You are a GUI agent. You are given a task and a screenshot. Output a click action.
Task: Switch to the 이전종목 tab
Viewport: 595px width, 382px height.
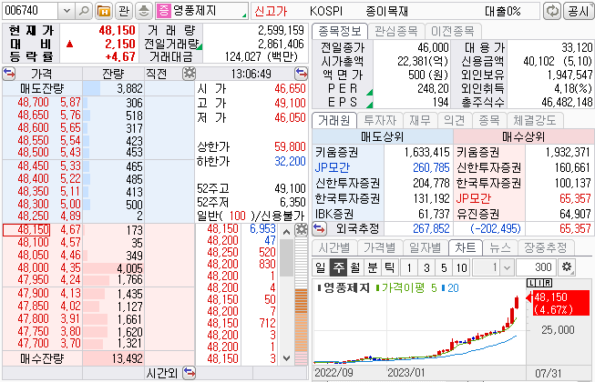452,31
